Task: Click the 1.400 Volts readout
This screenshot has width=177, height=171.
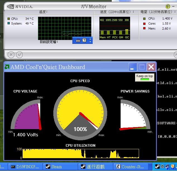Action: (x=25, y=135)
